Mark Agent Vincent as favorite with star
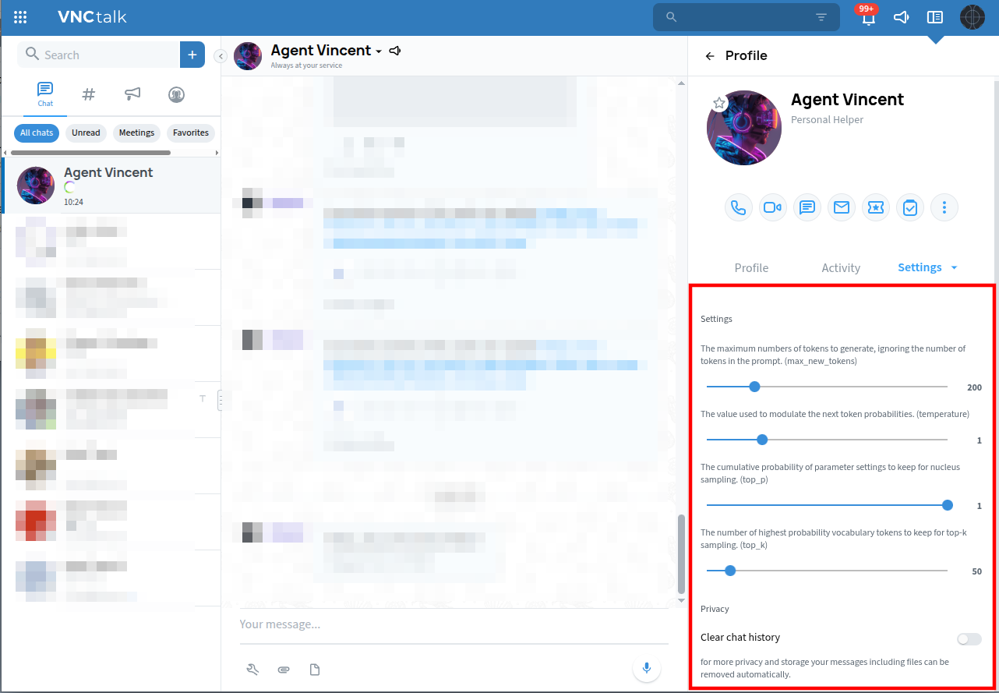 (x=719, y=103)
